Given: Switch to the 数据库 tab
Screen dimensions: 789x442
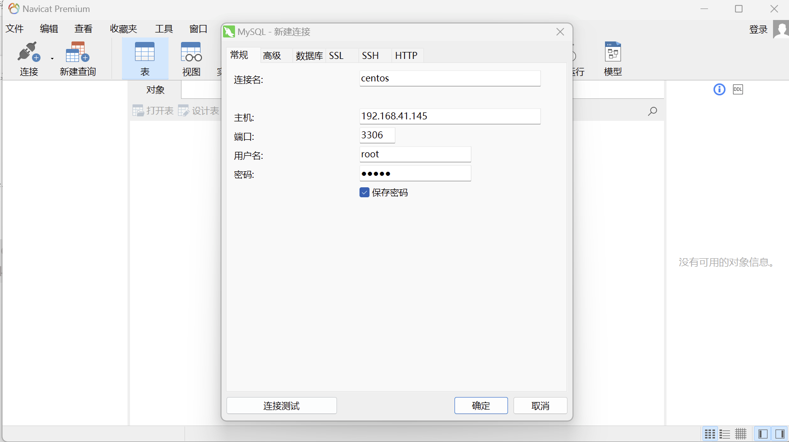Looking at the screenshot, I should click(x=309, y=55).
